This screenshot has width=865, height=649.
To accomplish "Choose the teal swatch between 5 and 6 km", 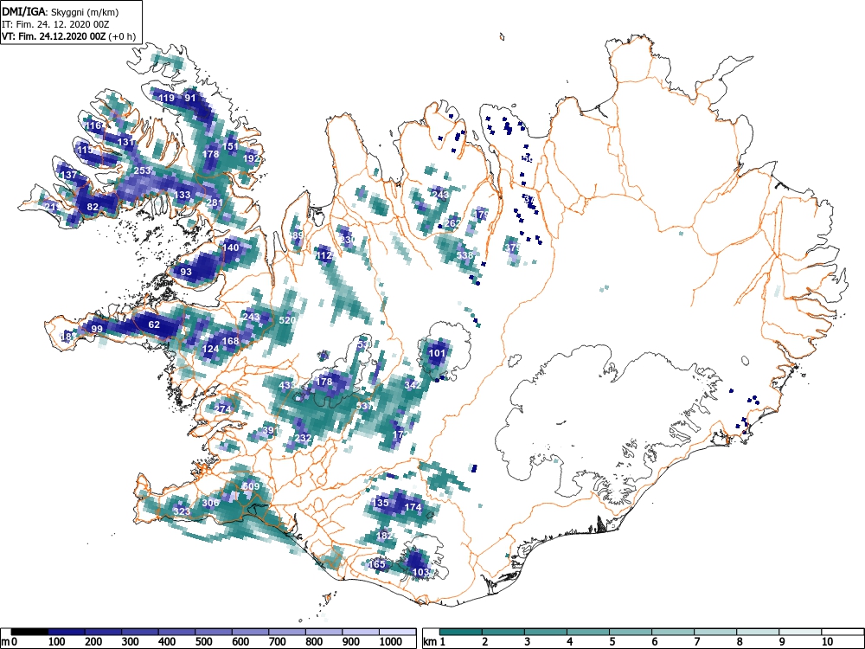I will 631,632.
